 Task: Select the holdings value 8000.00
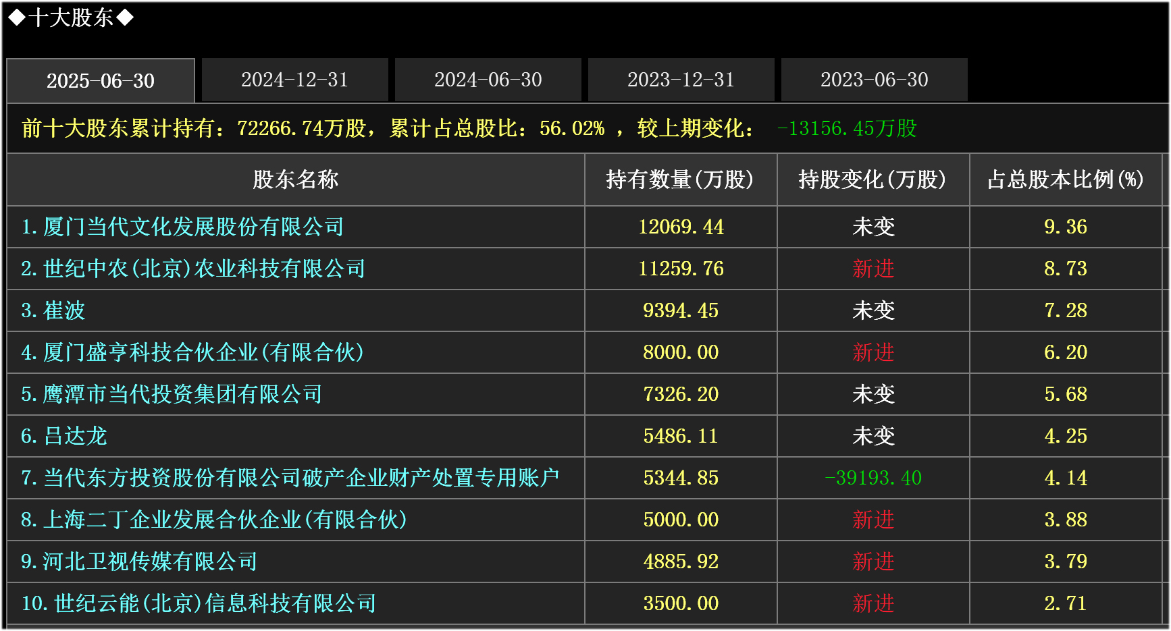point(681,352)
